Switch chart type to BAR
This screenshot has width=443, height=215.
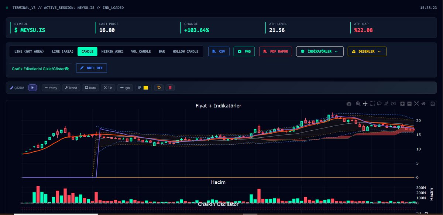coord(162,52)
